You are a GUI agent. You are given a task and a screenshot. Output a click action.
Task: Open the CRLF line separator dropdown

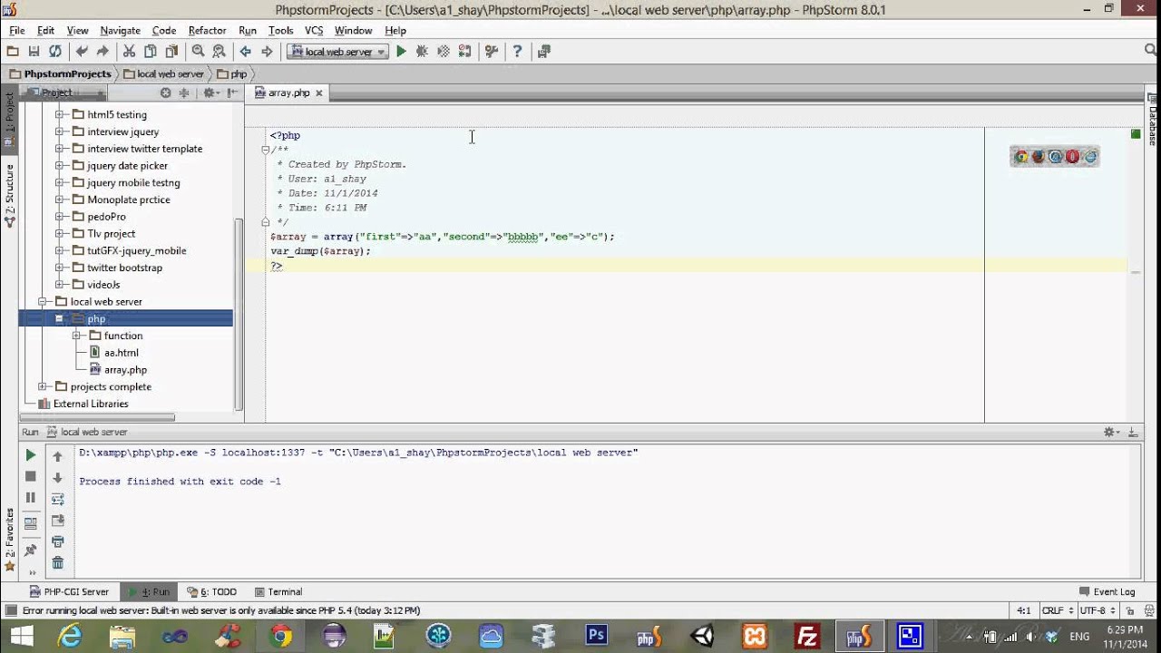pyautogui.click(x=1058, y=610)
